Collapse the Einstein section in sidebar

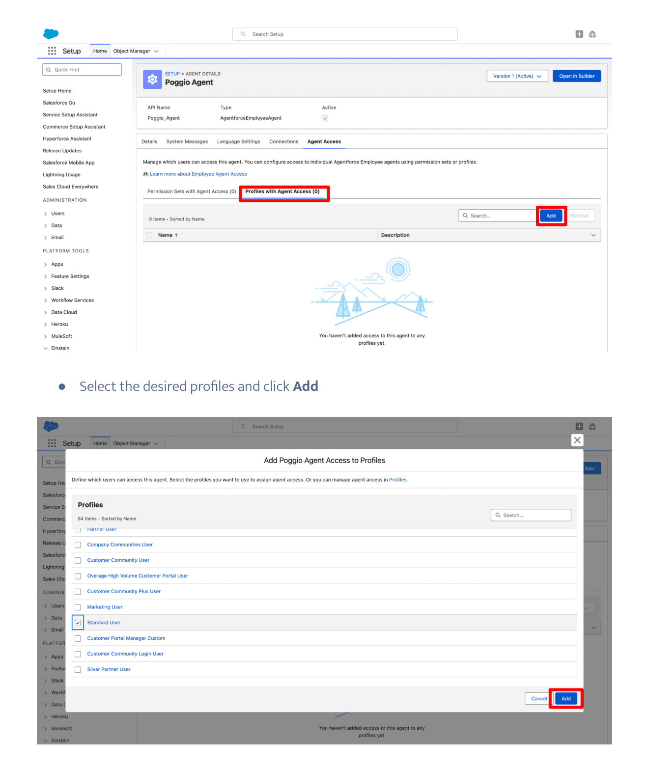pyautogui.click(x=46, y=348)
